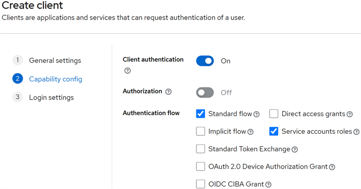361x189 pixels.
Task: Enable the Implicit flow checkbox
Action: [200, 131]
